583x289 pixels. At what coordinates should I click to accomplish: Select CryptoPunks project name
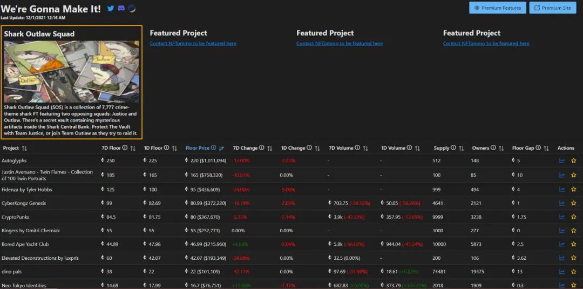coord(15,217)
